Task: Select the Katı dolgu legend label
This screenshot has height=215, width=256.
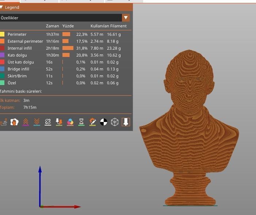Action: (17, 55)
